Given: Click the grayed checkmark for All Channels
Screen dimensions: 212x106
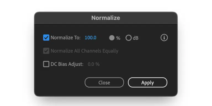Looking at the screenshot, I should tap(46, 51).
